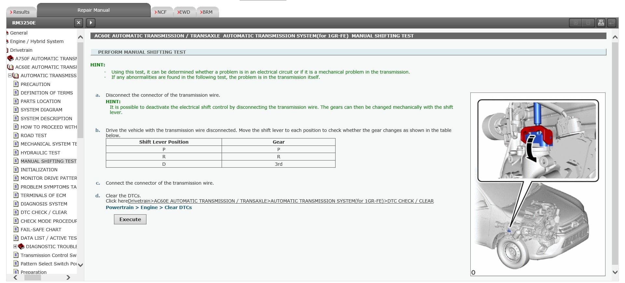
Task: Go to the Results tab
Action: (21, 12)
